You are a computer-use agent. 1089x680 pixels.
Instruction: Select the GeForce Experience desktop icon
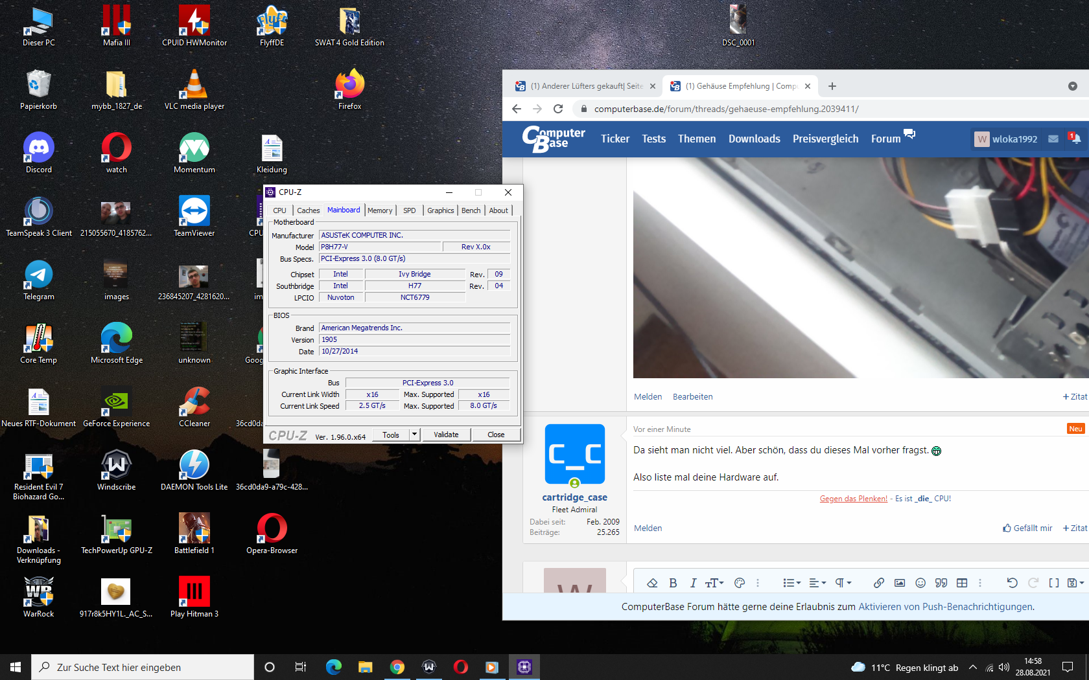[117, 407]
